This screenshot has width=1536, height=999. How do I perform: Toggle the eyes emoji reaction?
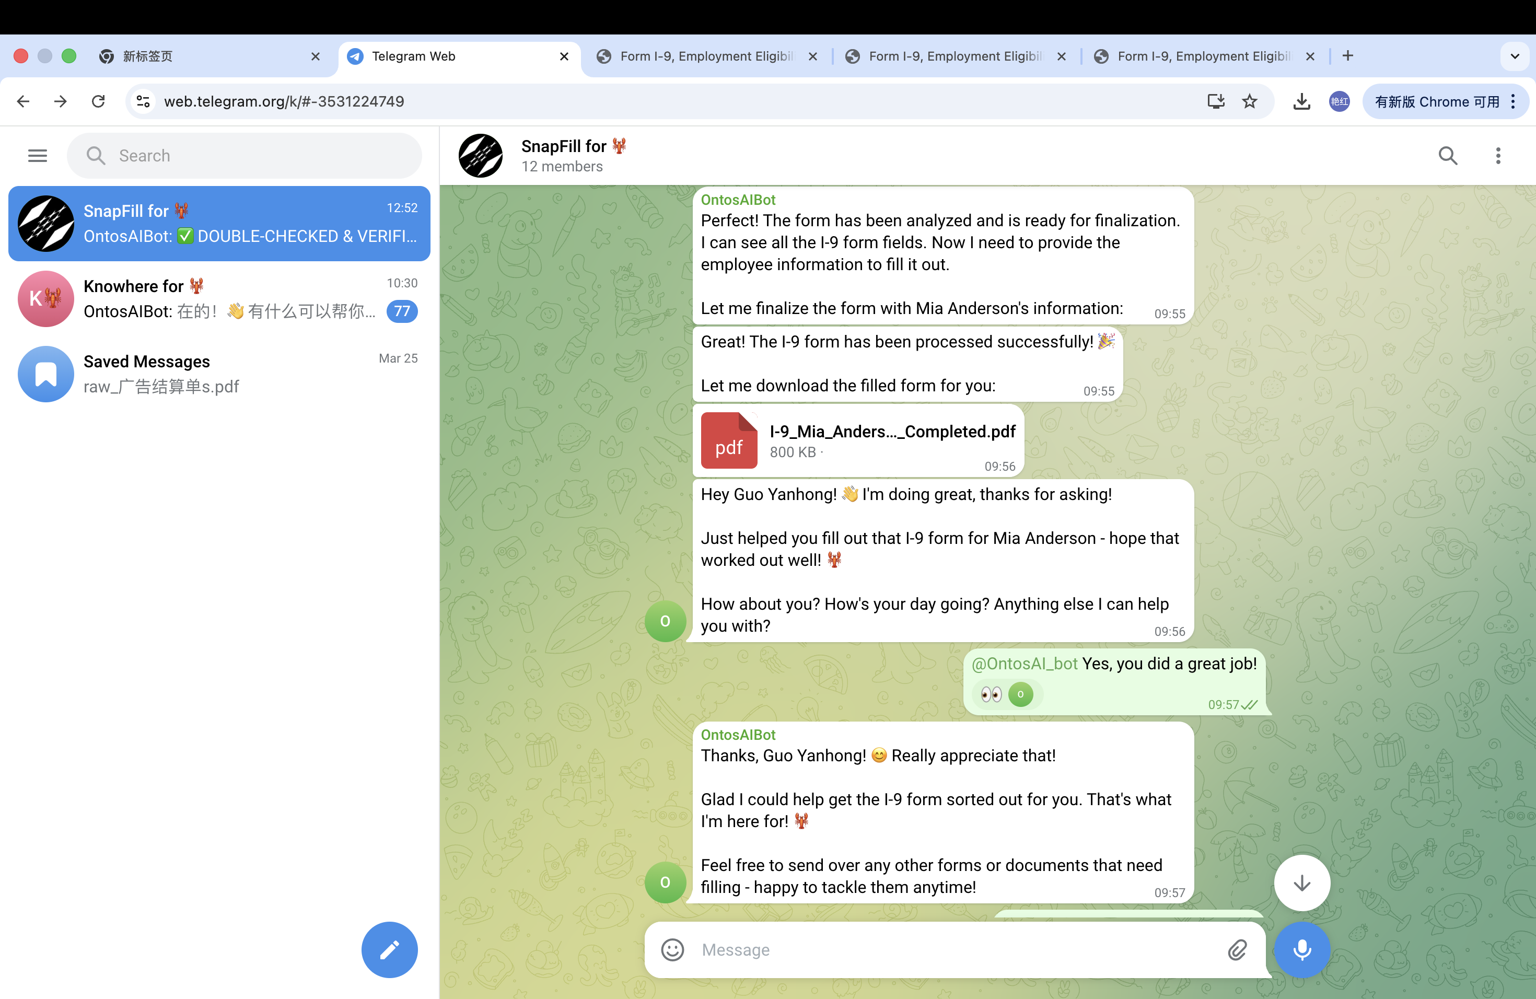tap(991, 694)
